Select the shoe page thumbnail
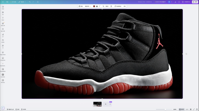The image size is (199, 111). tap(97, 104)
